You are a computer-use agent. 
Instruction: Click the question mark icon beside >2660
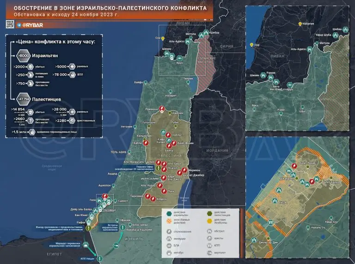pos(31,120)
